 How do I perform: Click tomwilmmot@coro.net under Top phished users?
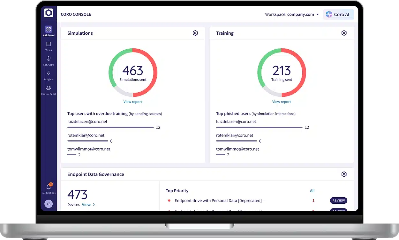click(x=237, y=149)
